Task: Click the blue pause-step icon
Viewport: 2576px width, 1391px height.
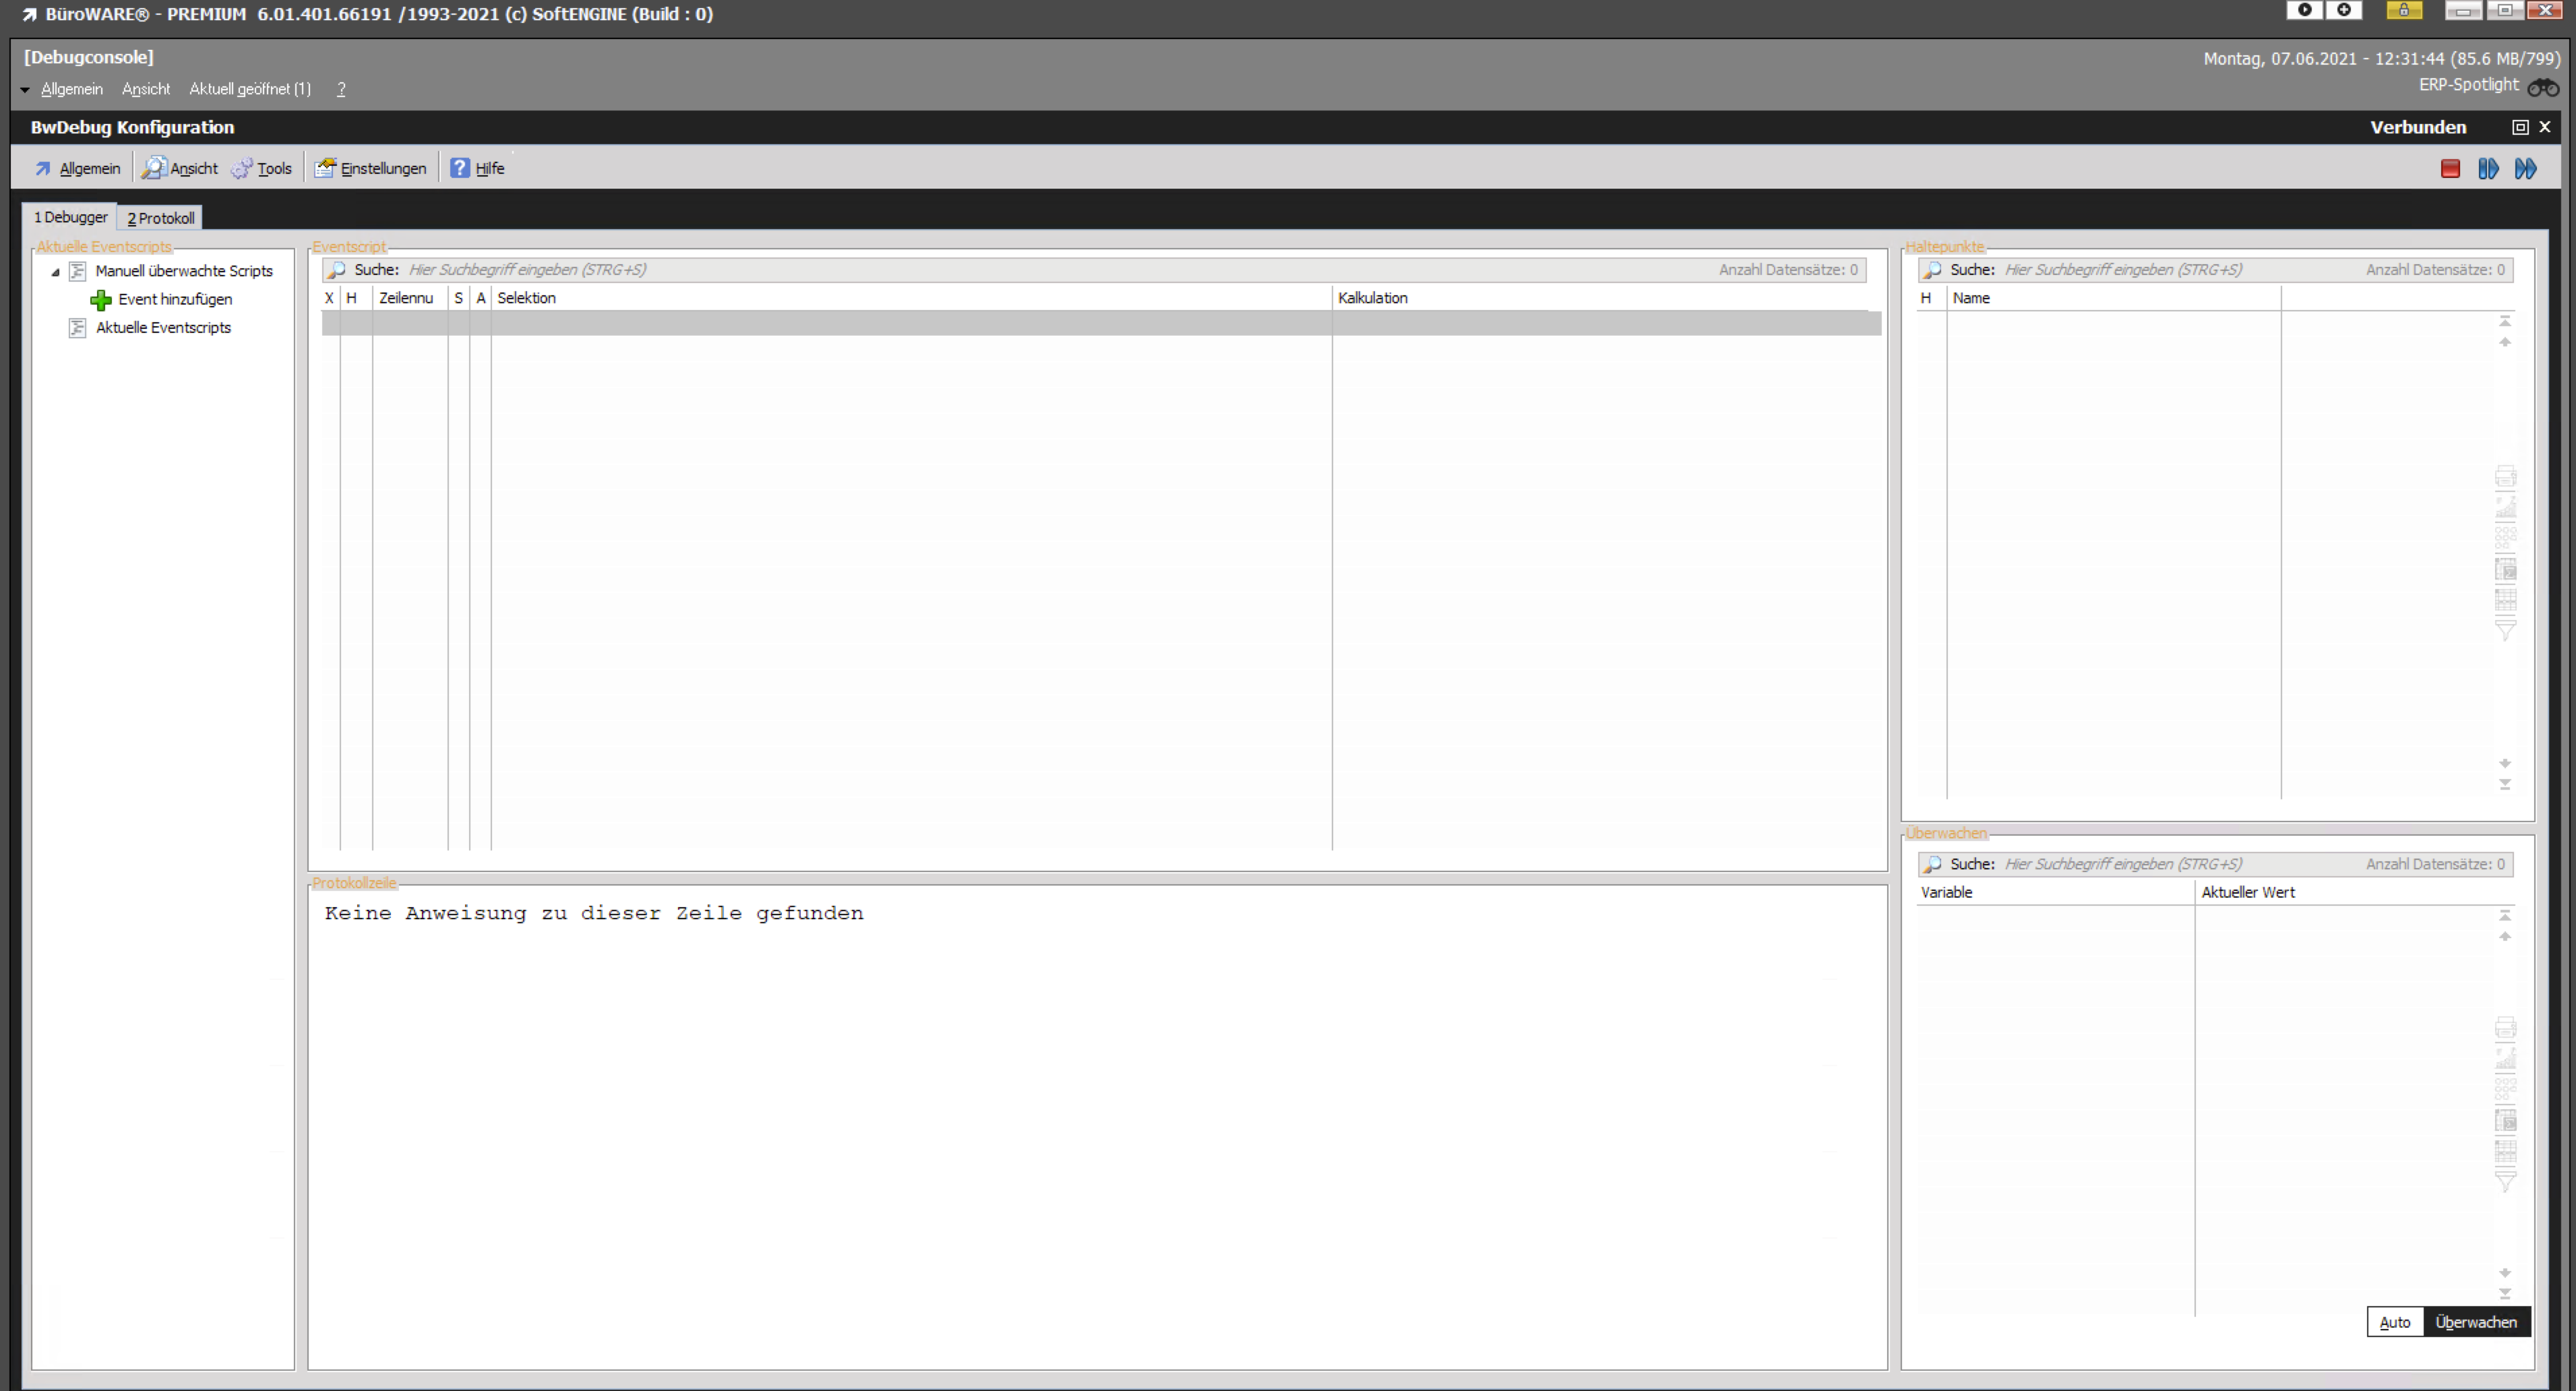Action: (2488, 169)
